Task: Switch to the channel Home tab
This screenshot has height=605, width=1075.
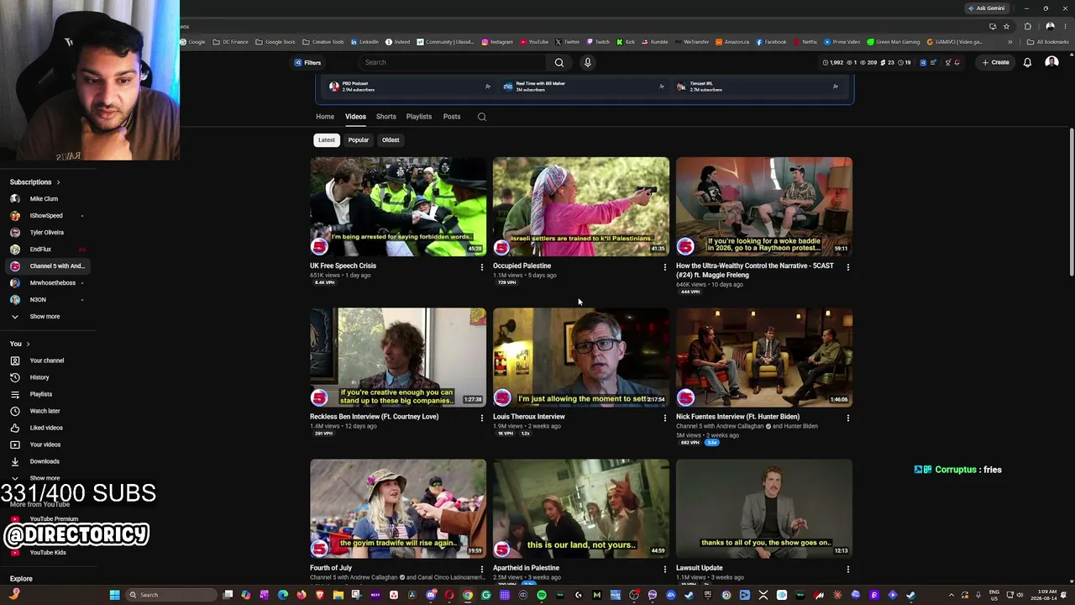Action: 325,117
